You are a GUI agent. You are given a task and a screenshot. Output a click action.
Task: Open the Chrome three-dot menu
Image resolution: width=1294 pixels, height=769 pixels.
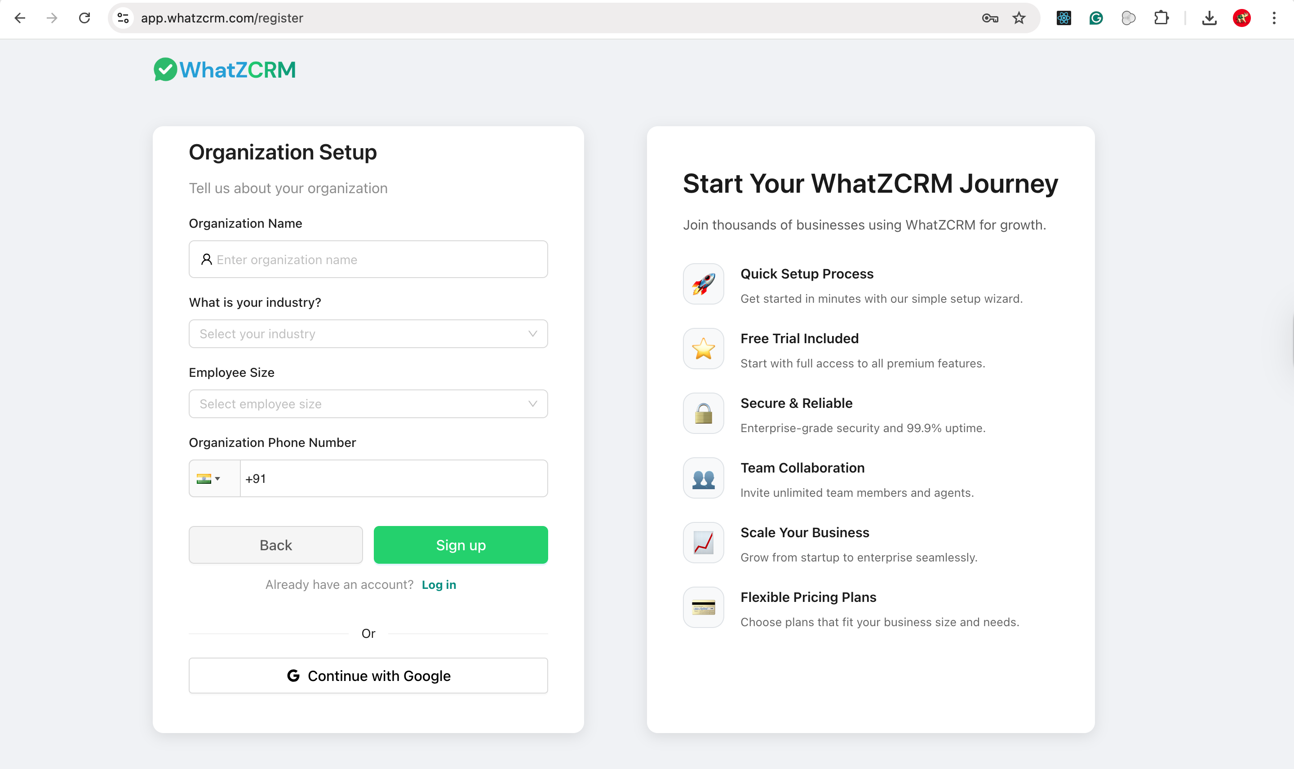point(1274,18)
